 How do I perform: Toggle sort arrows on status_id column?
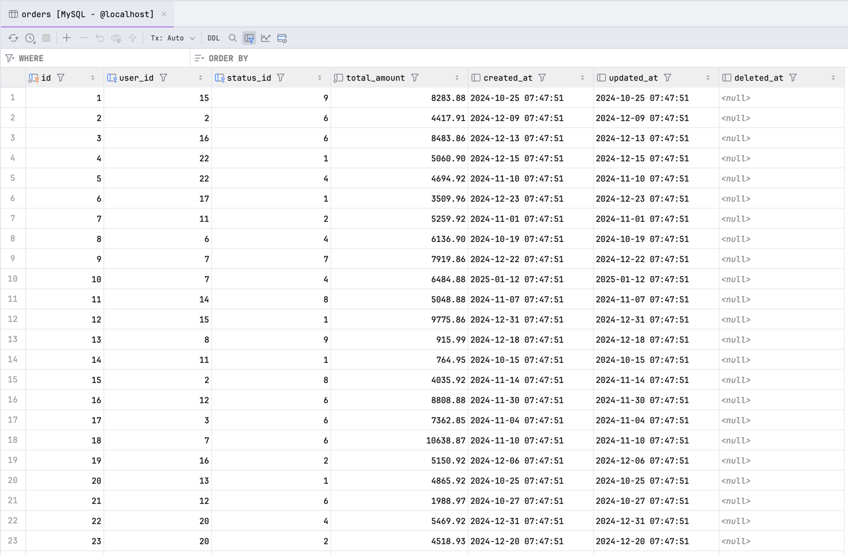[320, 78]
